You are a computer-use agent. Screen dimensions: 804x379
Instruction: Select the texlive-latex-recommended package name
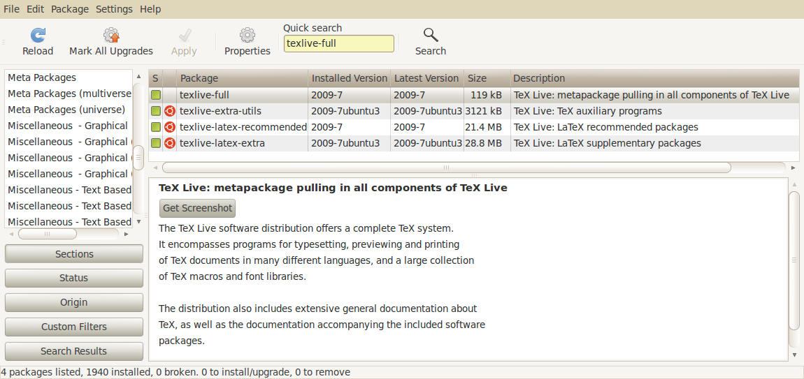click(x=243, y=127)
